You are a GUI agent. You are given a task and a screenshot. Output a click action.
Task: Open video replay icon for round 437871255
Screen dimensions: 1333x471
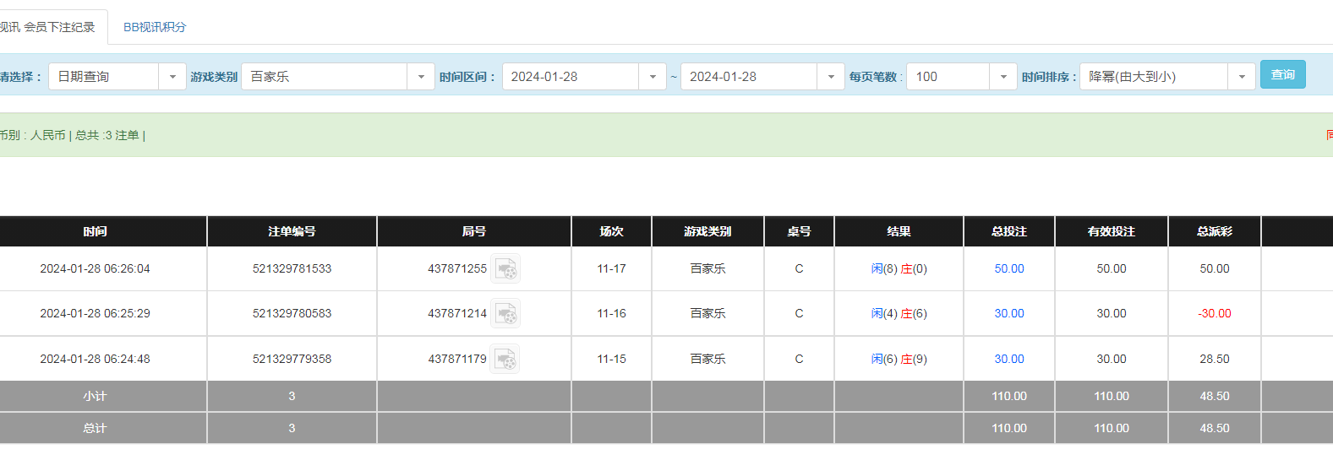(x=505, y=269)
